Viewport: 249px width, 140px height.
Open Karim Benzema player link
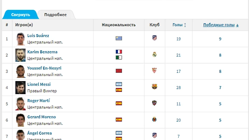point(42,52)
